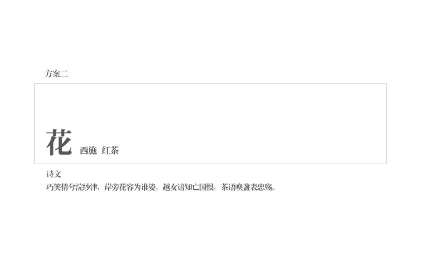Click the 茶 character in 红茶 label
421x267 pixels.
coord(114,150)
